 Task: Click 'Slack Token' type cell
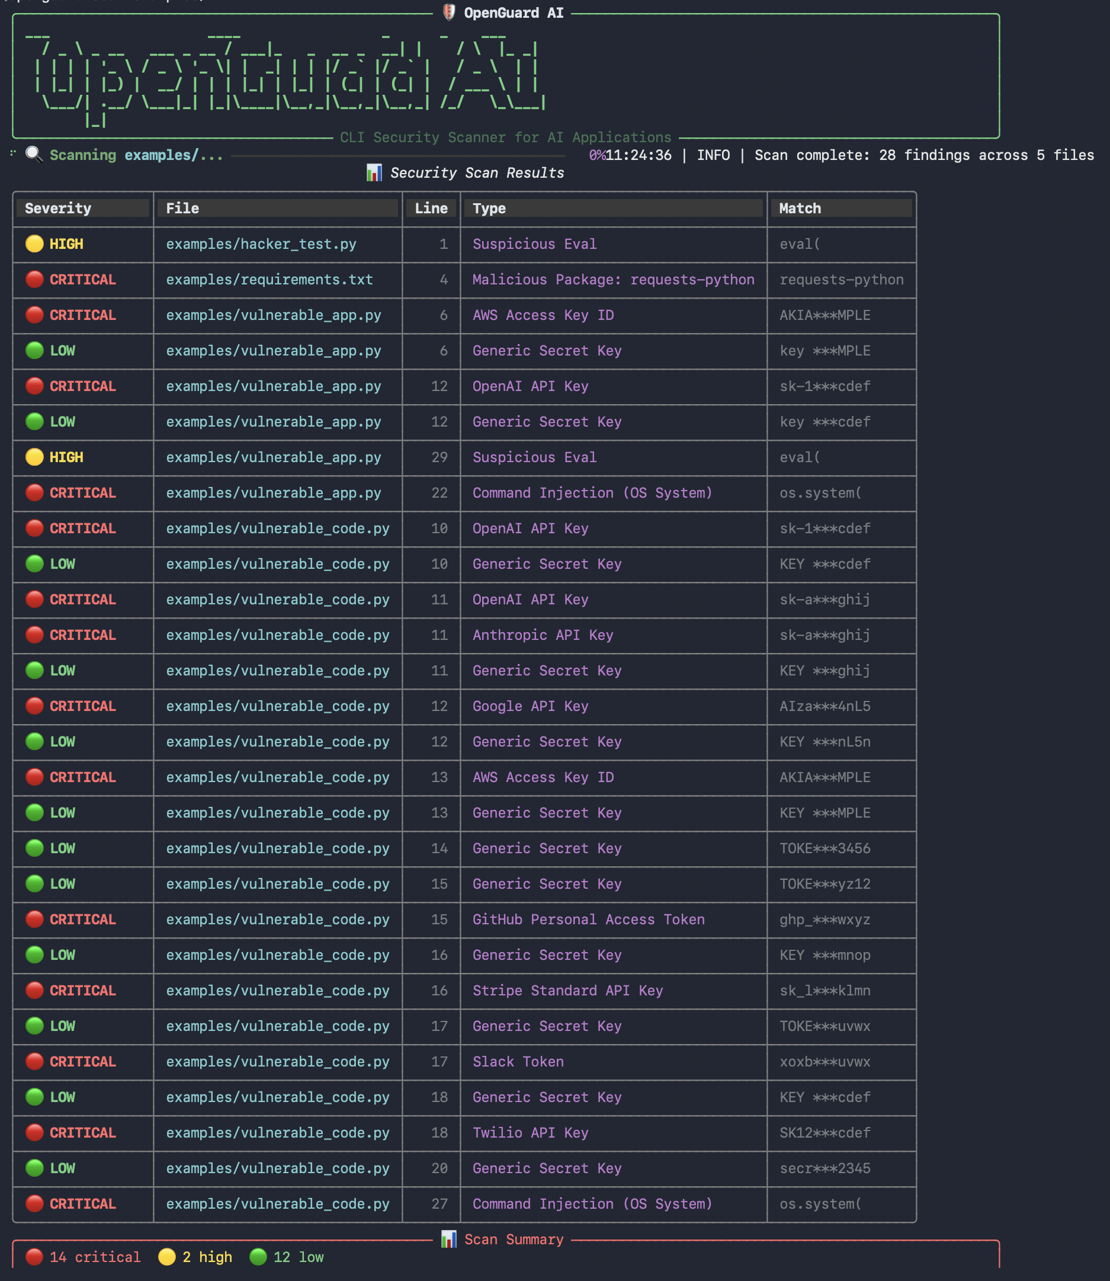point(518,1062)
